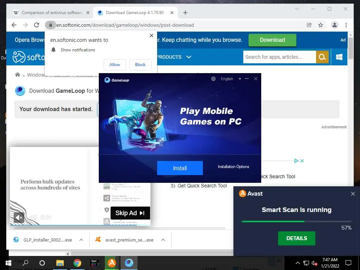The height and width of the screenshot is (270, 360).
Task: Reload the Softonic page
Action: [37, 25]
